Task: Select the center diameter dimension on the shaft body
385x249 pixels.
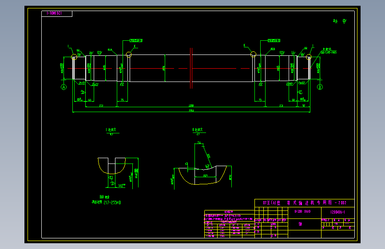Action: click(164, 68)
